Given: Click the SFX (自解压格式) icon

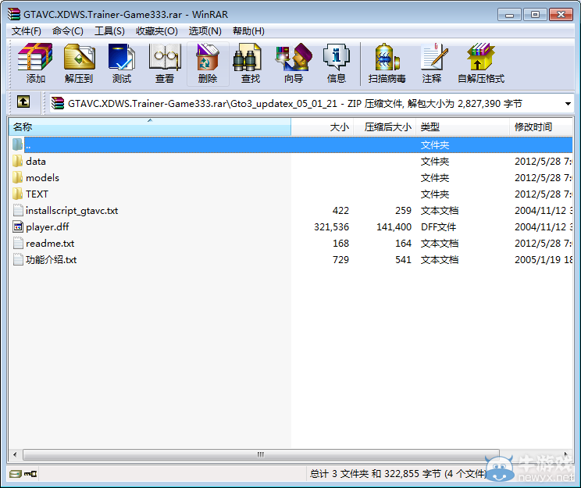Looking at the screenshot, I should tap(480, 57).
